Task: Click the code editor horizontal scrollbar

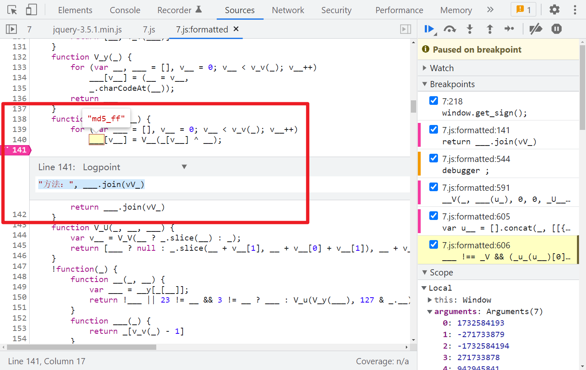Action: point(81,347)
